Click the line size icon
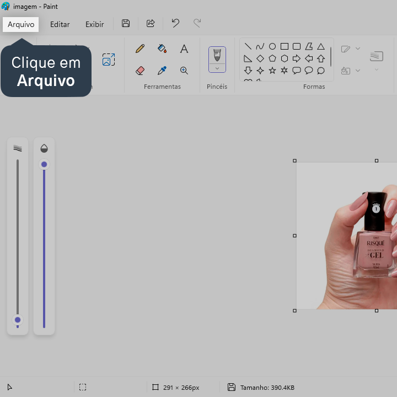This screenshot has height=397, width=397. pos(376,56)
